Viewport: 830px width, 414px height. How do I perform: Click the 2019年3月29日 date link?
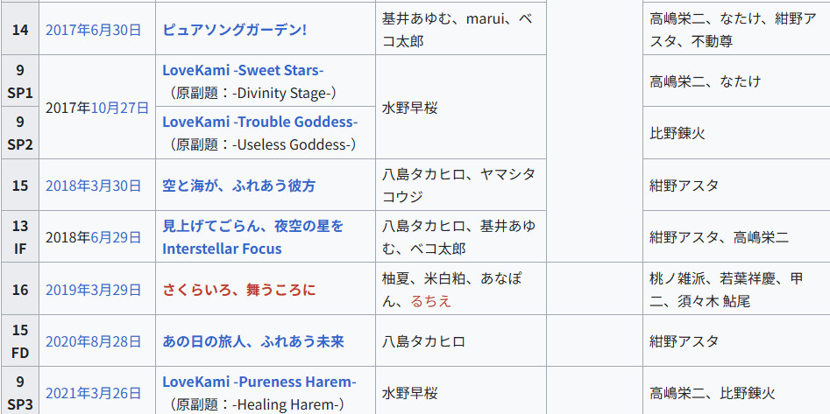(93, 290)
